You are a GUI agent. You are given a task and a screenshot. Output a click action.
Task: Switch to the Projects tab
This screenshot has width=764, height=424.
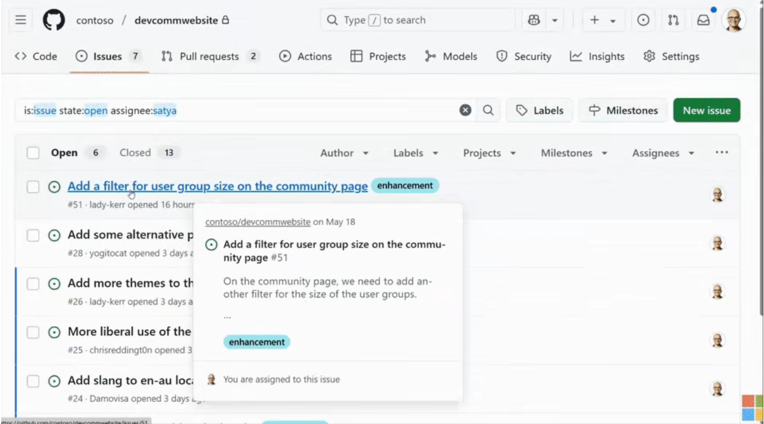tap(378, 56)
